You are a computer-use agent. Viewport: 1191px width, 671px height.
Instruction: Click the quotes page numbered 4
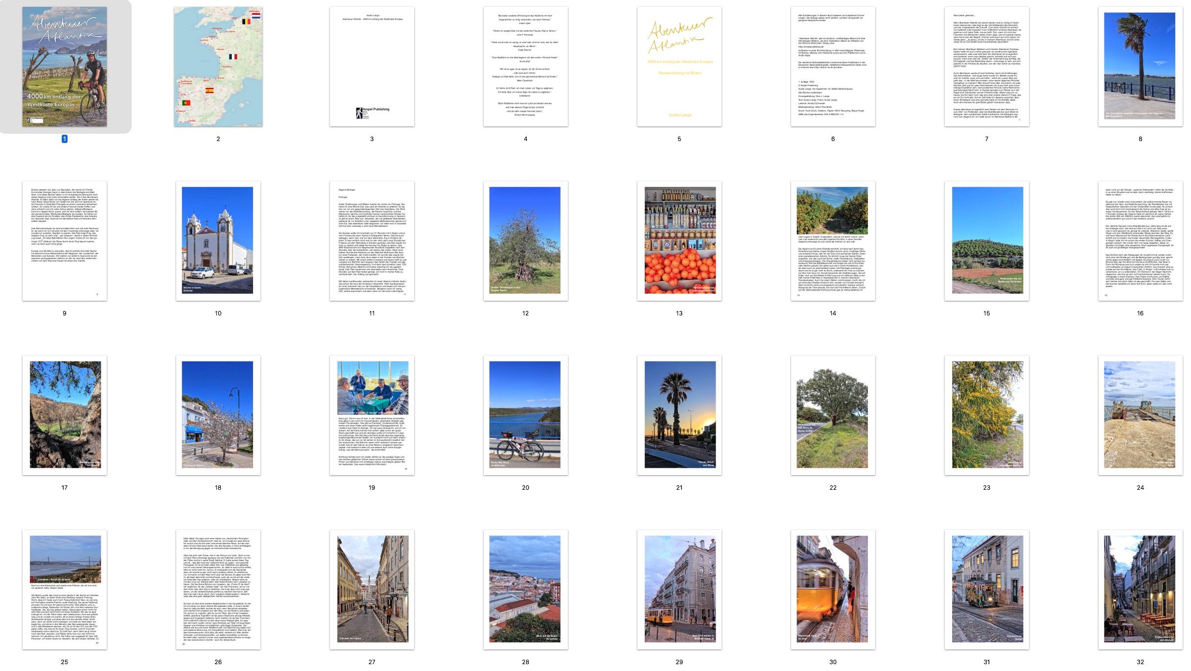click(526, 67)
